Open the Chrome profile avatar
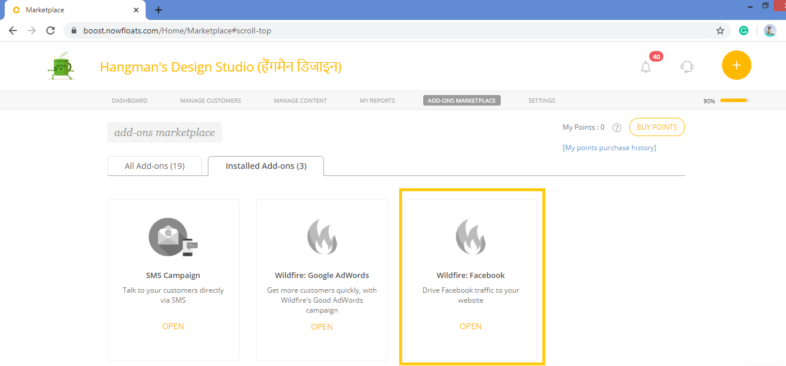The image size is (786, 366). (770, 30)
